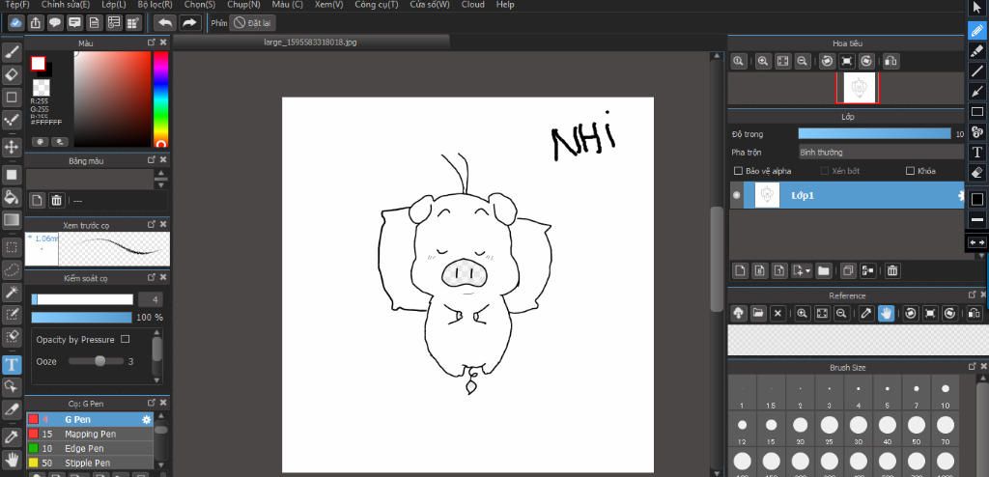Image resolution: width=989 pixels, height=477 pixels.
Task: Click the brush size value field showing 4
Action: (x=151, y=299)
